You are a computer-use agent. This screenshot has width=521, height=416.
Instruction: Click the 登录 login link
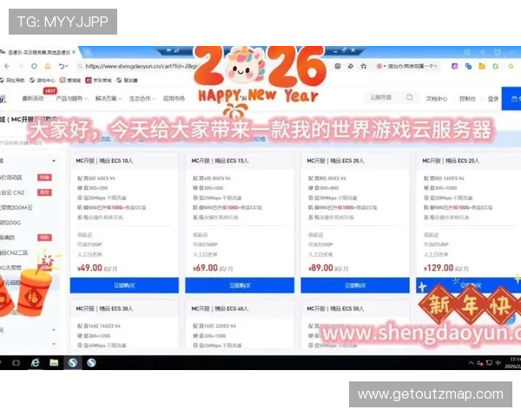click(x=493, y=99)
